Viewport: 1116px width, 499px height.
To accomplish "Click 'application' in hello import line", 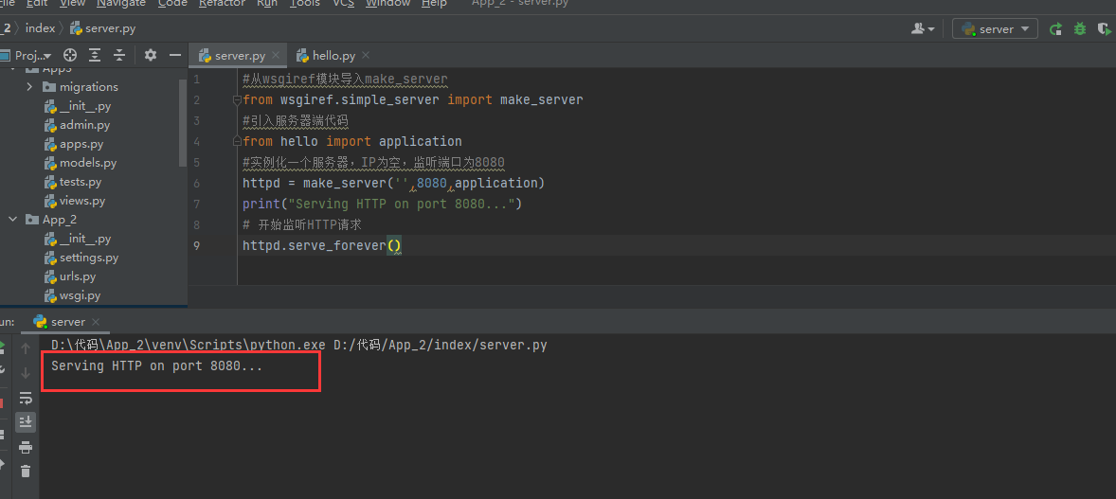I will 420,142.
